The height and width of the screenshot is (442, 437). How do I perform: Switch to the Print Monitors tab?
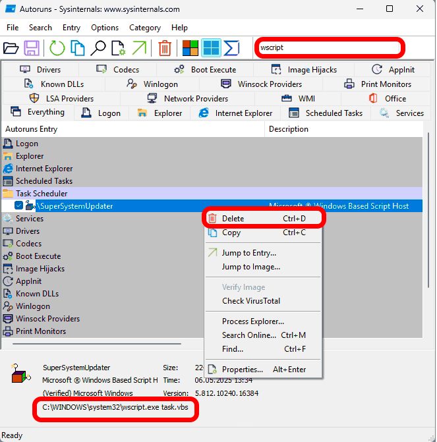coord(377,84)
